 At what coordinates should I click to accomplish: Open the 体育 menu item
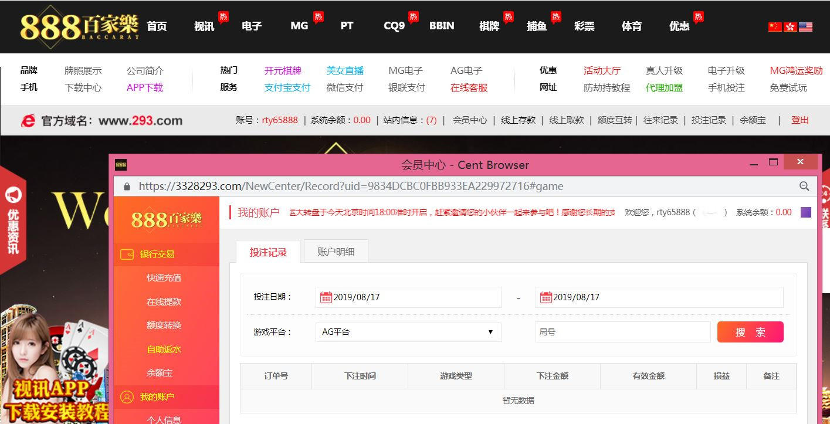(632, 26)
